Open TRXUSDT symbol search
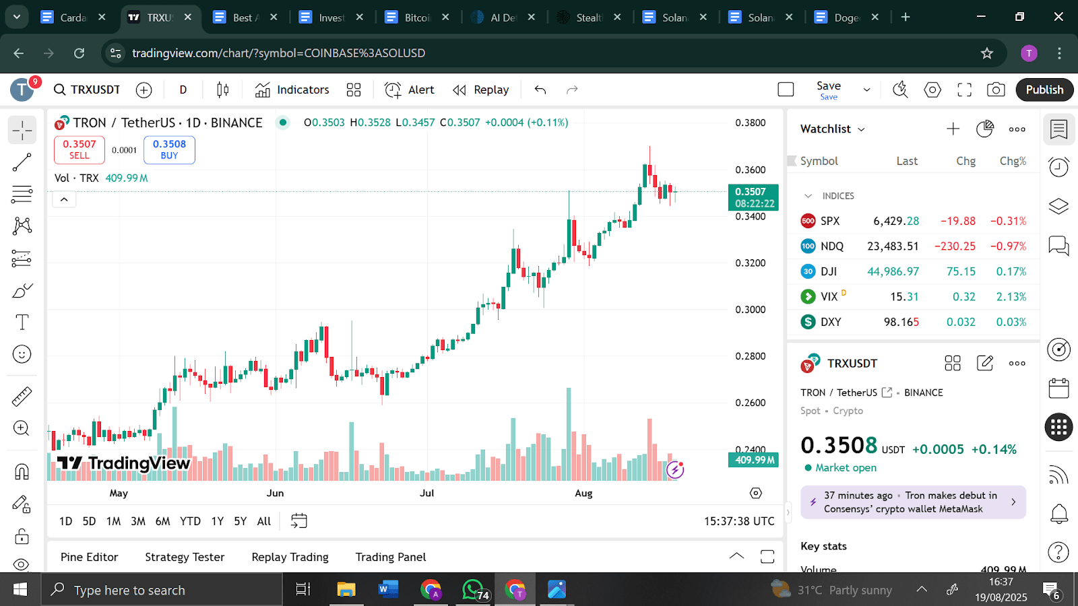This screenshot has width=1078, height=606. (87, 90)
